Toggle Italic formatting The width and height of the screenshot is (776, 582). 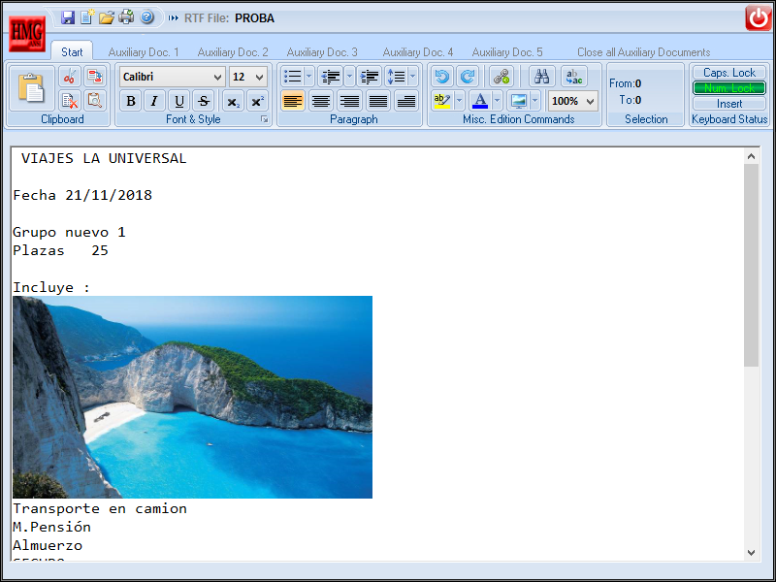[x=154, y=101]
